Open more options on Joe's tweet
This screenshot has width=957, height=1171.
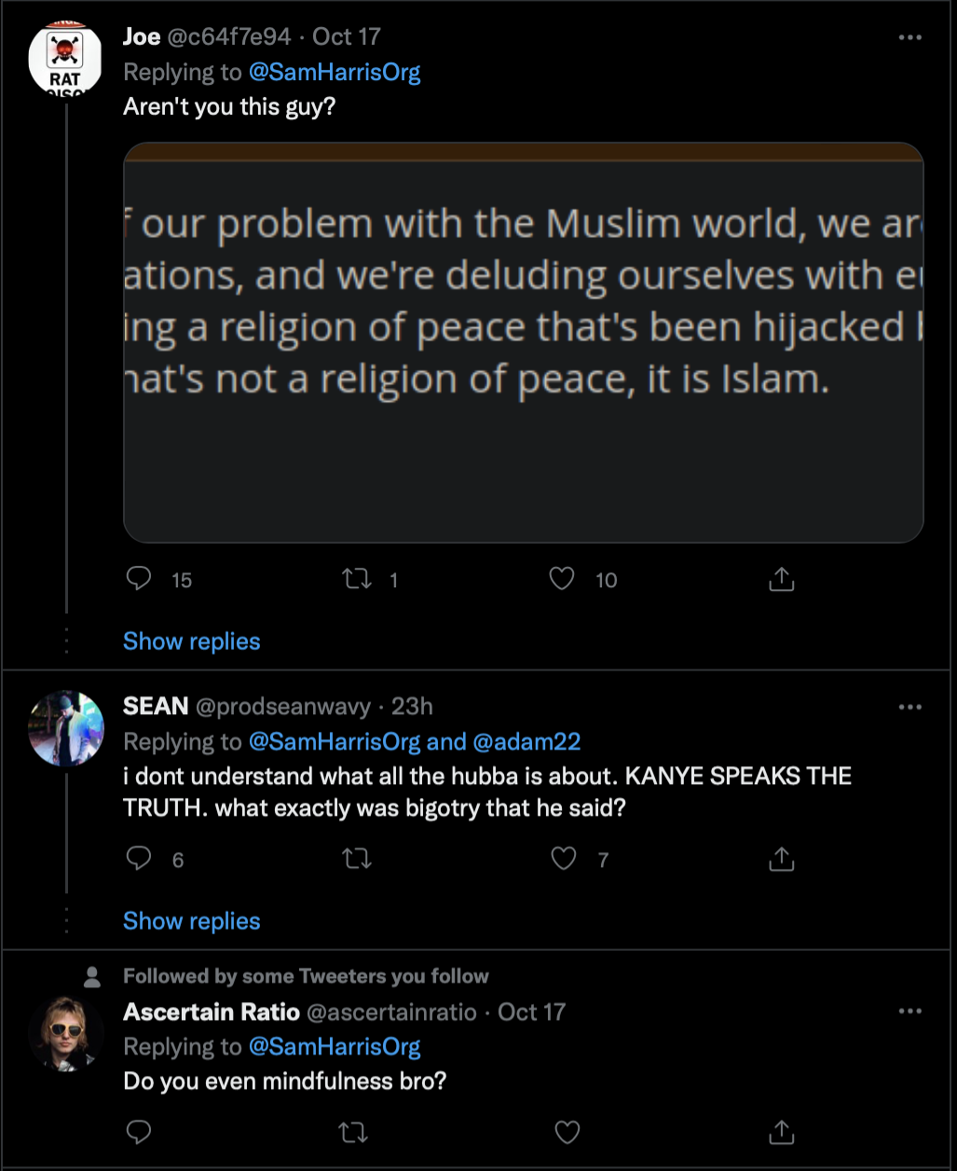click(x=909, y=37)
